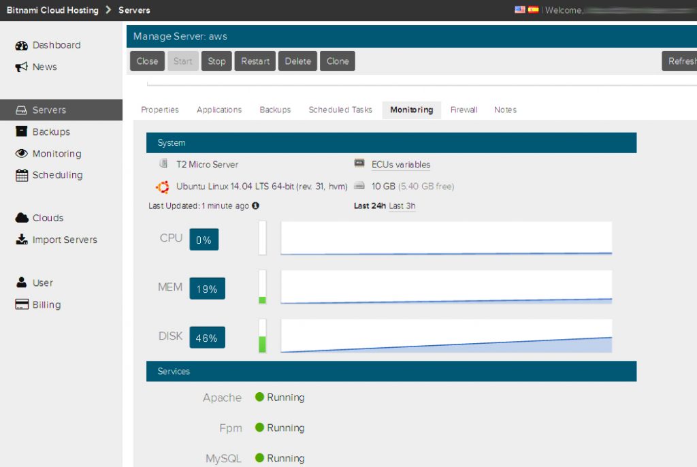697x467 pixels.
Task: Open Scheduling in the sidebar
Action: click(57, 175)
